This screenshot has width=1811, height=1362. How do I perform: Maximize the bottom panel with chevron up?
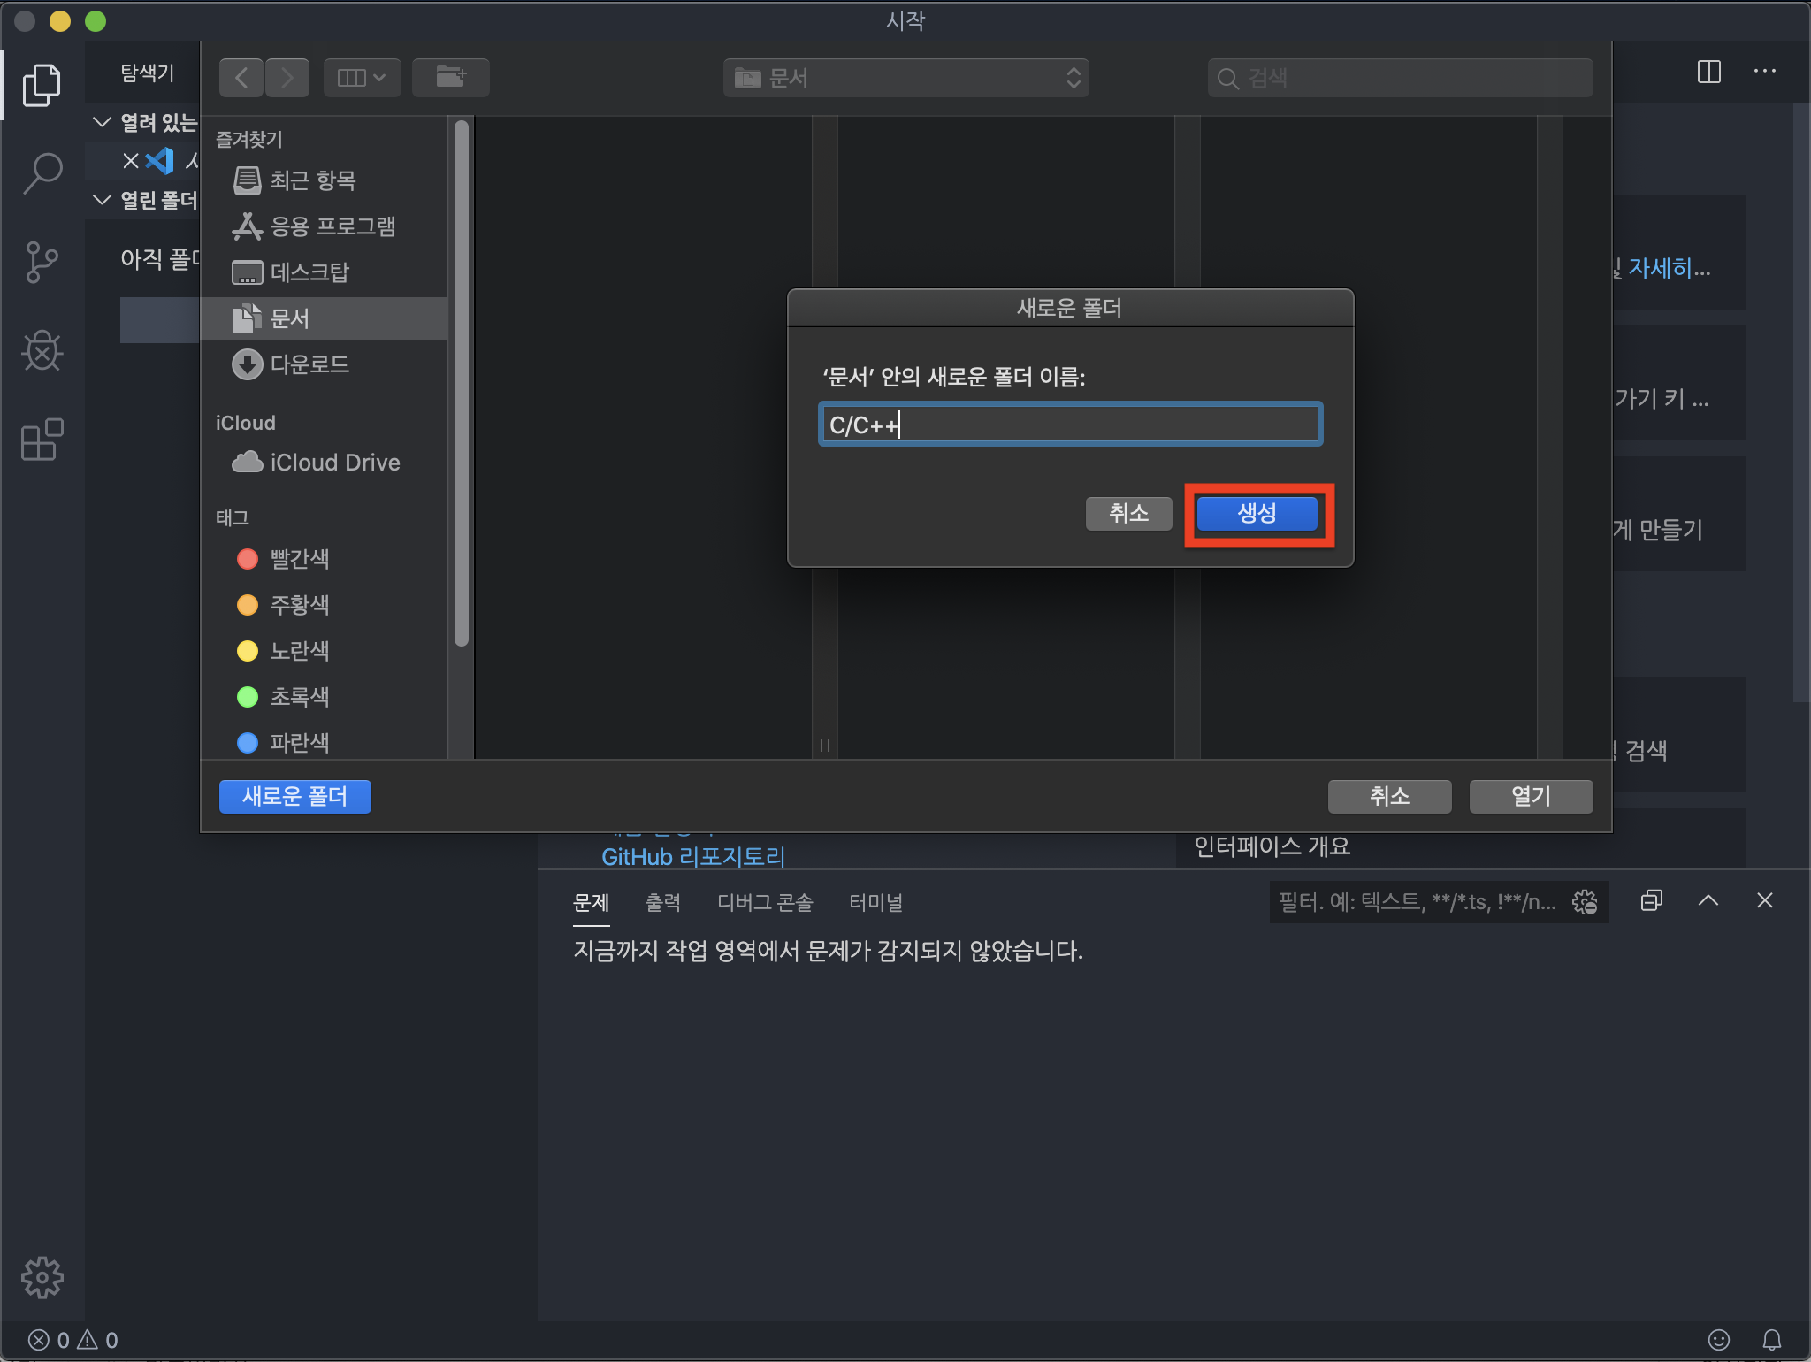pos(1708,900)
